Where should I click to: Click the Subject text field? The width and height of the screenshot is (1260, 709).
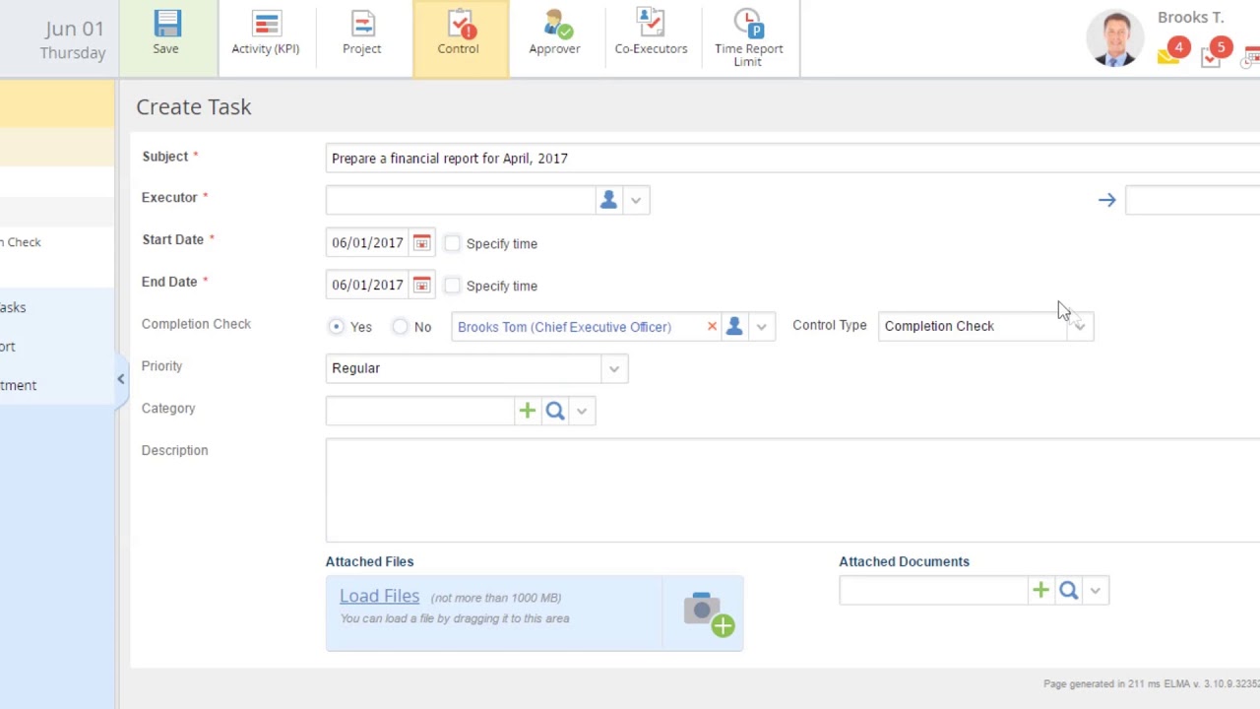[792, 158]
